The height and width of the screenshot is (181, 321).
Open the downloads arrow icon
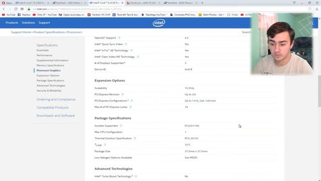click(x=316, y=9)
